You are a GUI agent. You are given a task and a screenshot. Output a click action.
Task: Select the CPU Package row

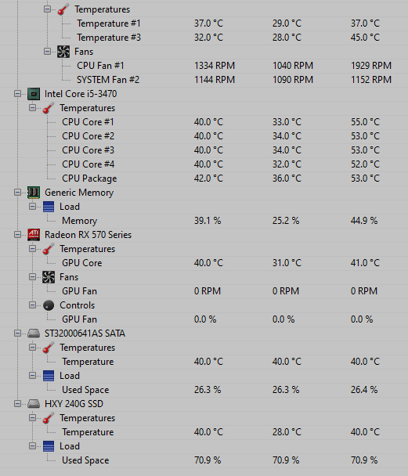coord(204,178)
